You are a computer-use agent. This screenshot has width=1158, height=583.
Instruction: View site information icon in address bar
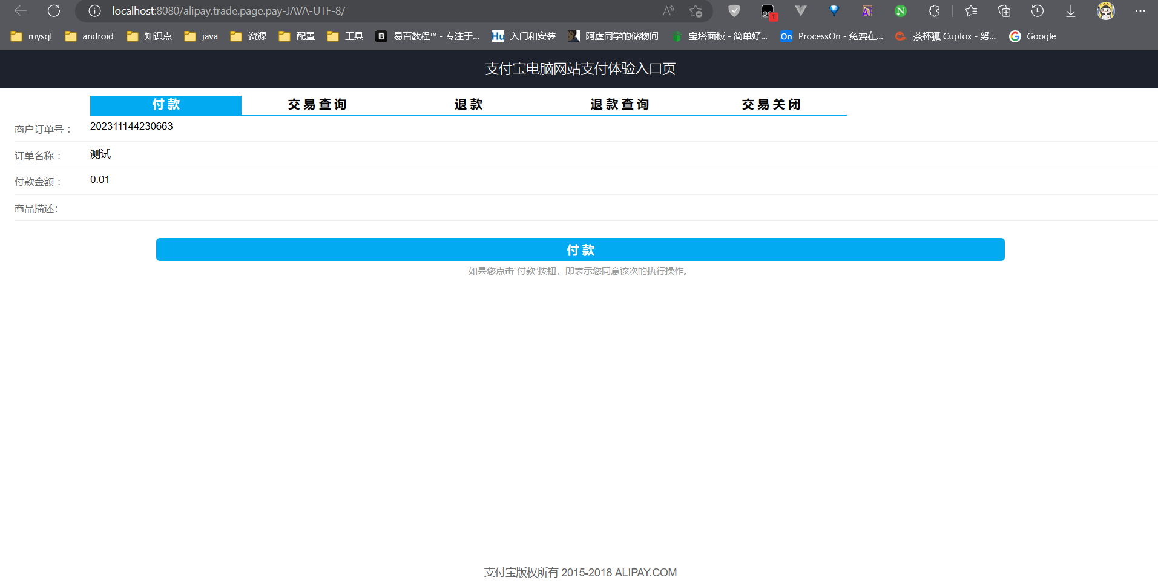tap(94, 11)
